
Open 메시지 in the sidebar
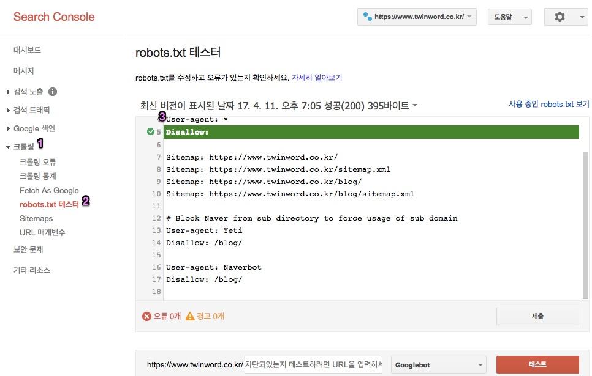pos(24,71)
